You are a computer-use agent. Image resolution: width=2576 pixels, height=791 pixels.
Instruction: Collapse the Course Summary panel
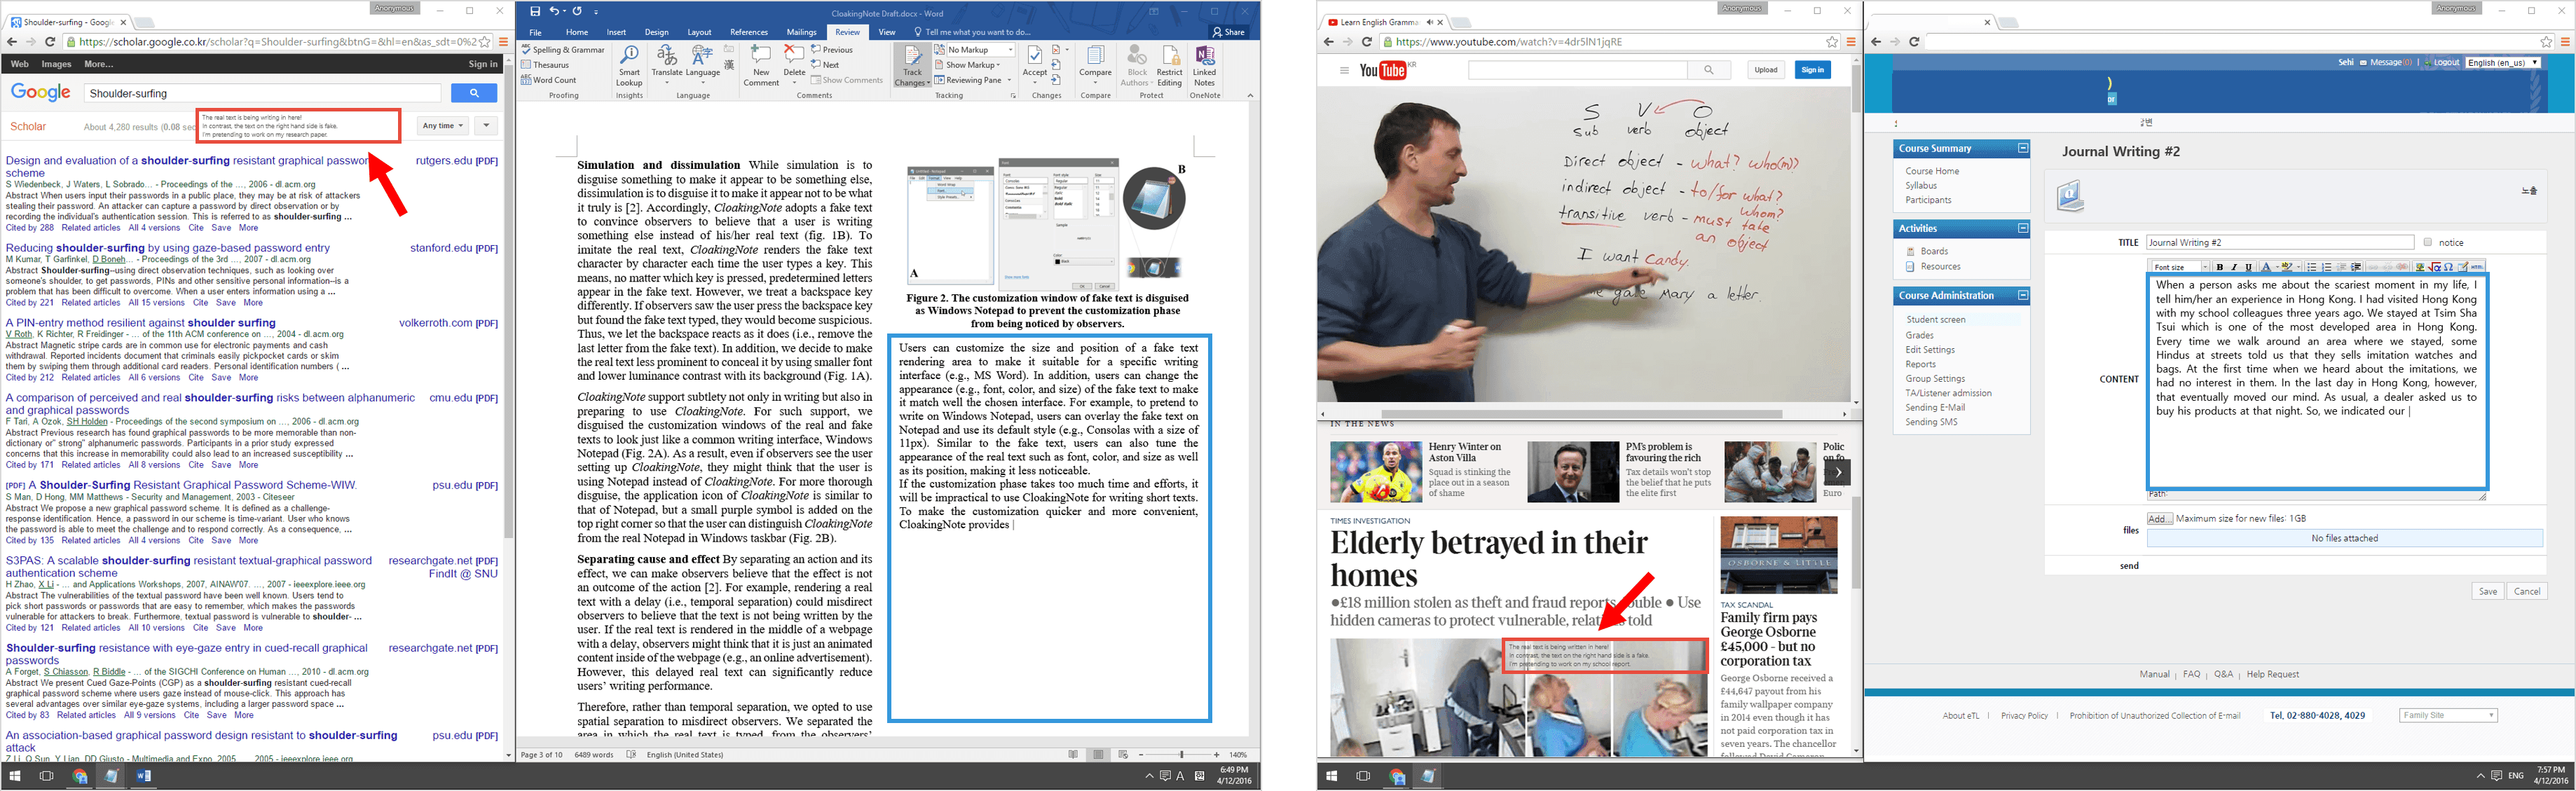pos(2022,148)
